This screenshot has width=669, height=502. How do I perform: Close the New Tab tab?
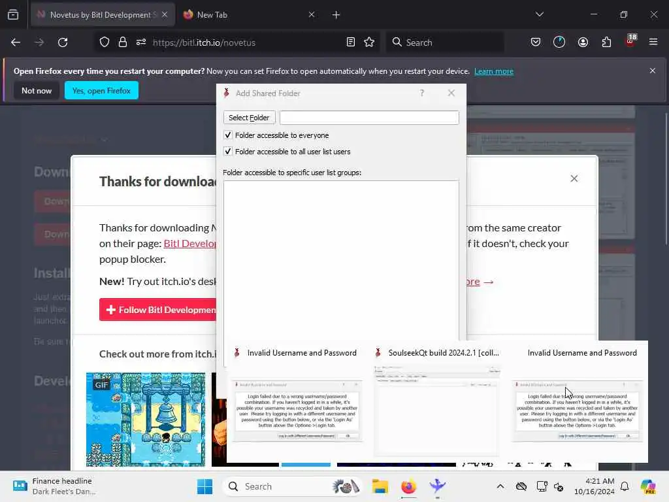point(312,14)
